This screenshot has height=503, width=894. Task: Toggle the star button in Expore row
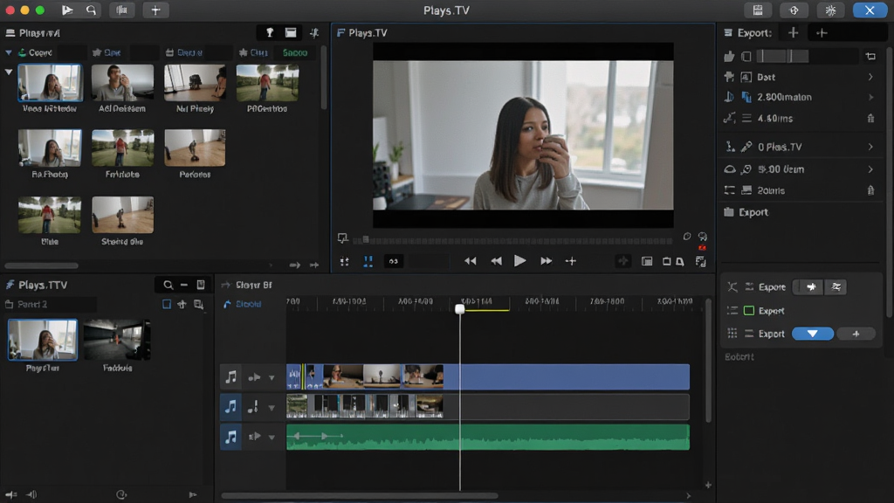(811, 286)
